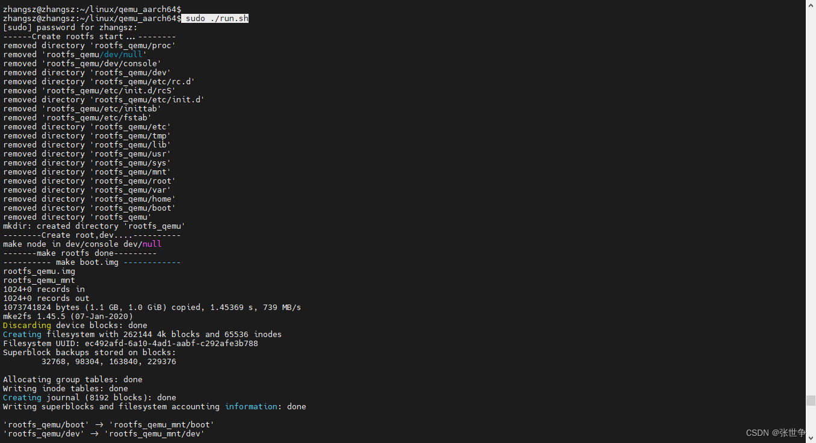Viewport: 816px width, 443px height.
Task: Click the 'rootfs_qemu.img' output line
Action: [39, 271]
